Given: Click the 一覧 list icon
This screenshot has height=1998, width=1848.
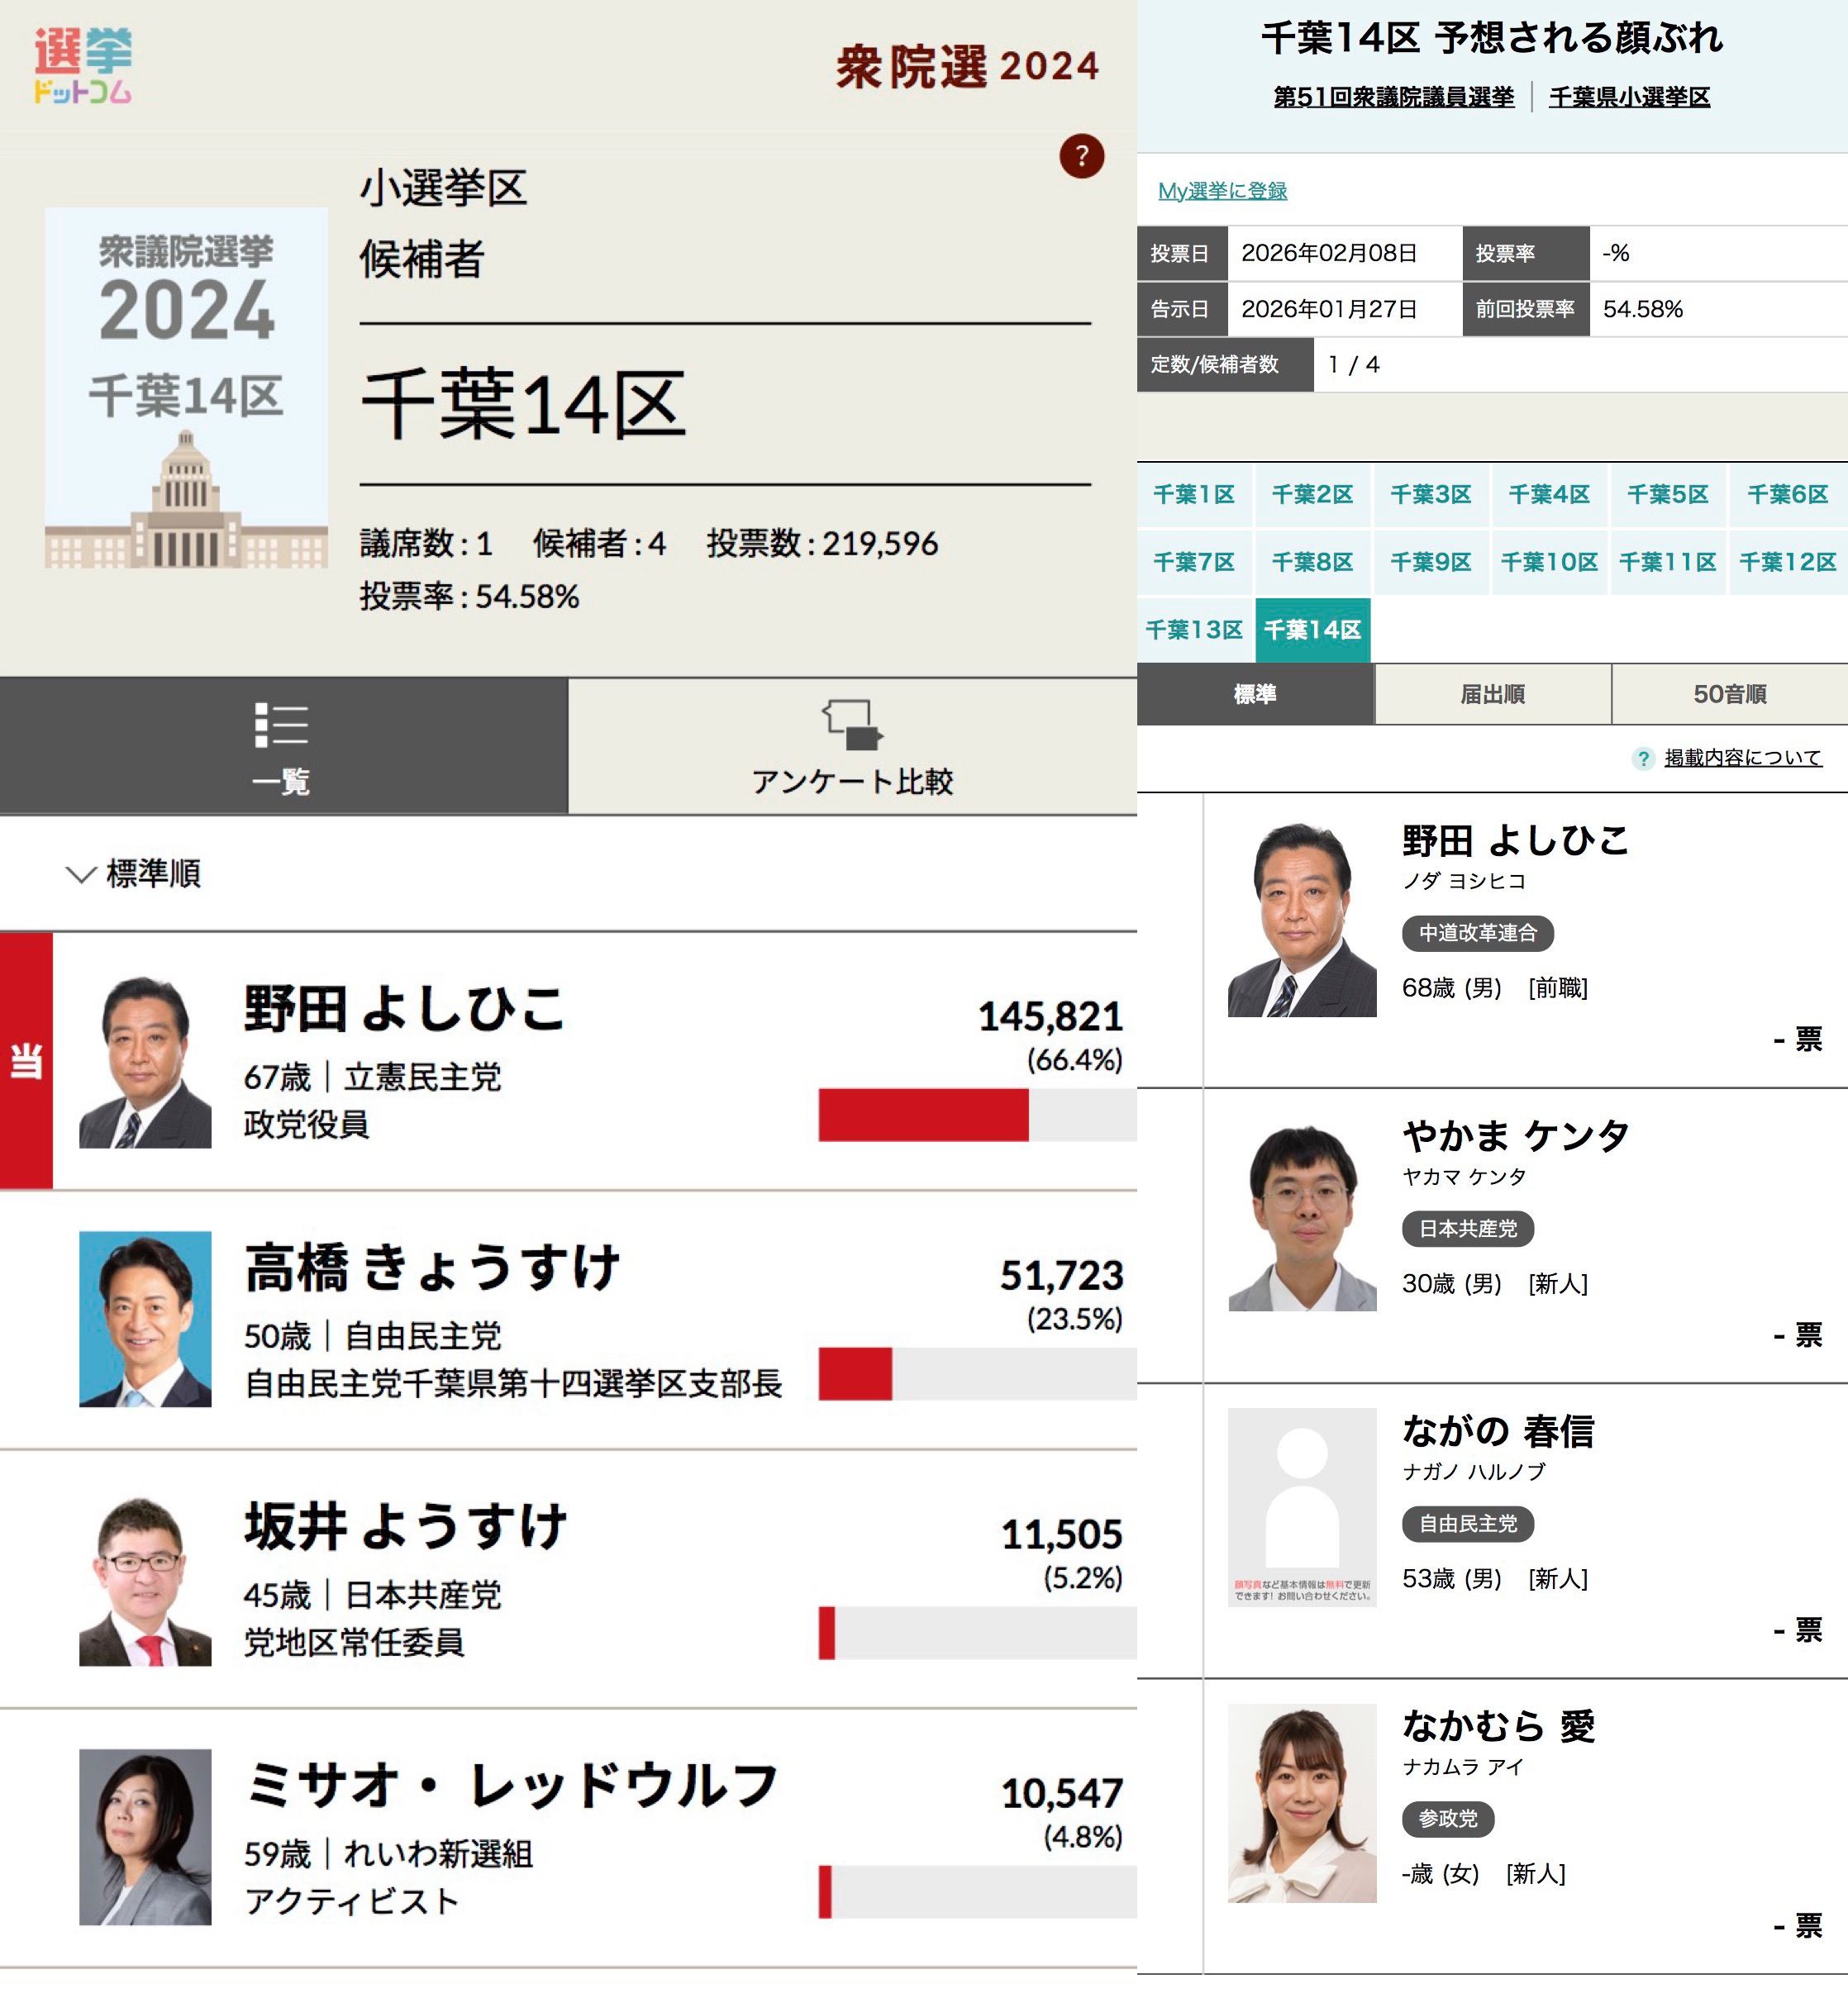Looking at the screenshot, I should point(281,725).
